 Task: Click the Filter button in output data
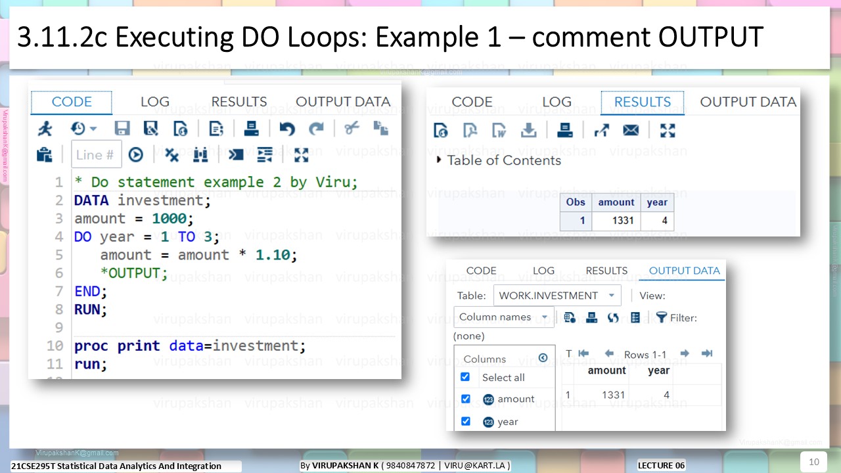pos(676,317)
